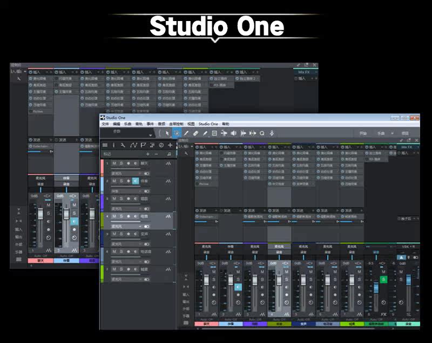Click channel 1 fader in front mixer
Screen dimensions: 432x343
(x=207, y=280)
